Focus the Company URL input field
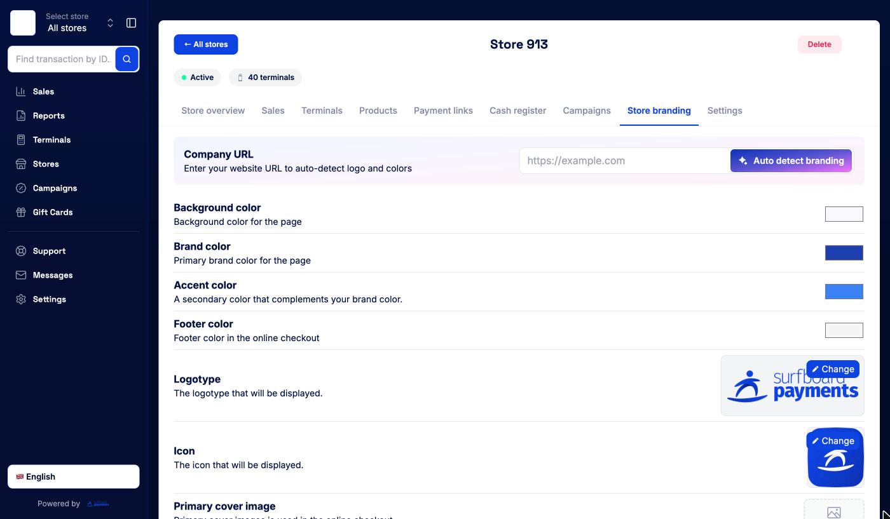 click(x=625, y=161)
